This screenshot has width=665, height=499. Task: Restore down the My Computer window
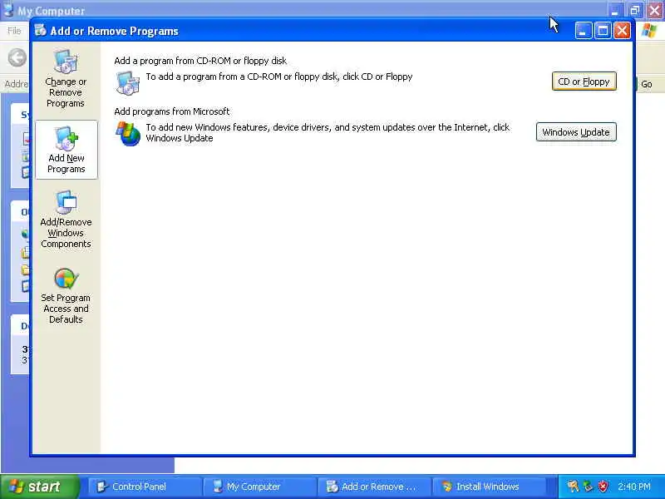pyautogui.click(x=635, y=10)
